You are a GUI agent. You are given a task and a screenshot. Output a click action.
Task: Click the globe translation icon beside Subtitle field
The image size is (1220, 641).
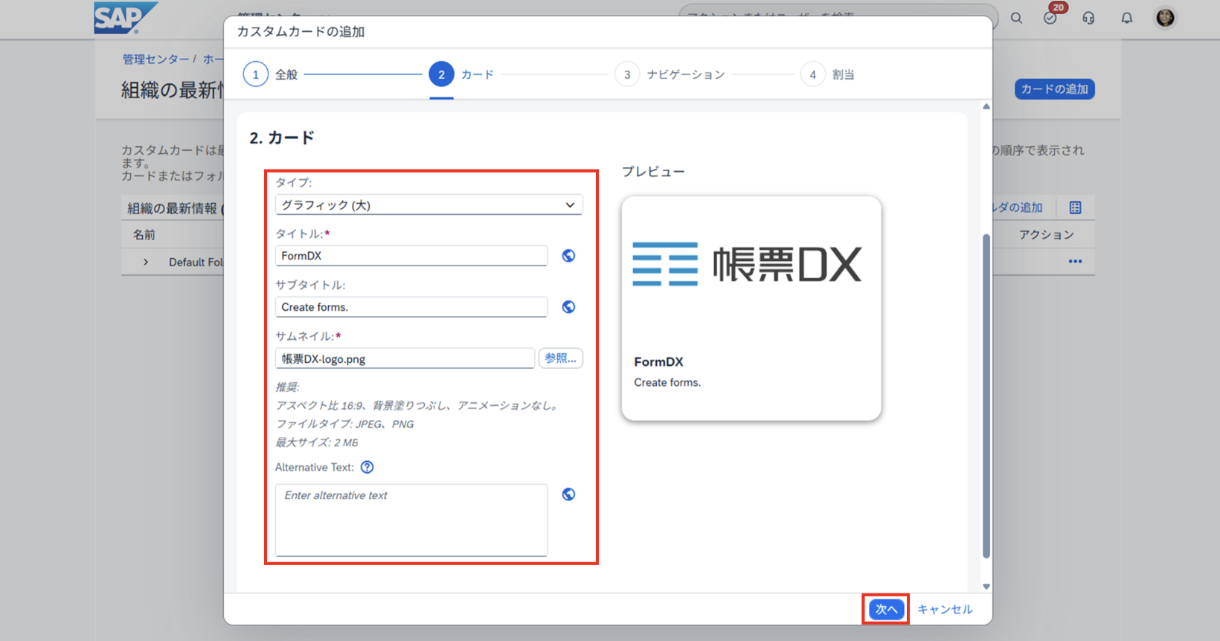tap(568, 307)
